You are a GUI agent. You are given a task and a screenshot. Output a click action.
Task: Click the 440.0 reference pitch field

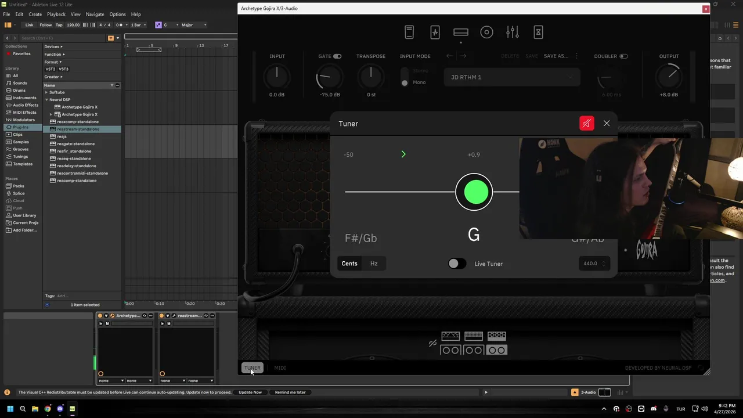594,264
